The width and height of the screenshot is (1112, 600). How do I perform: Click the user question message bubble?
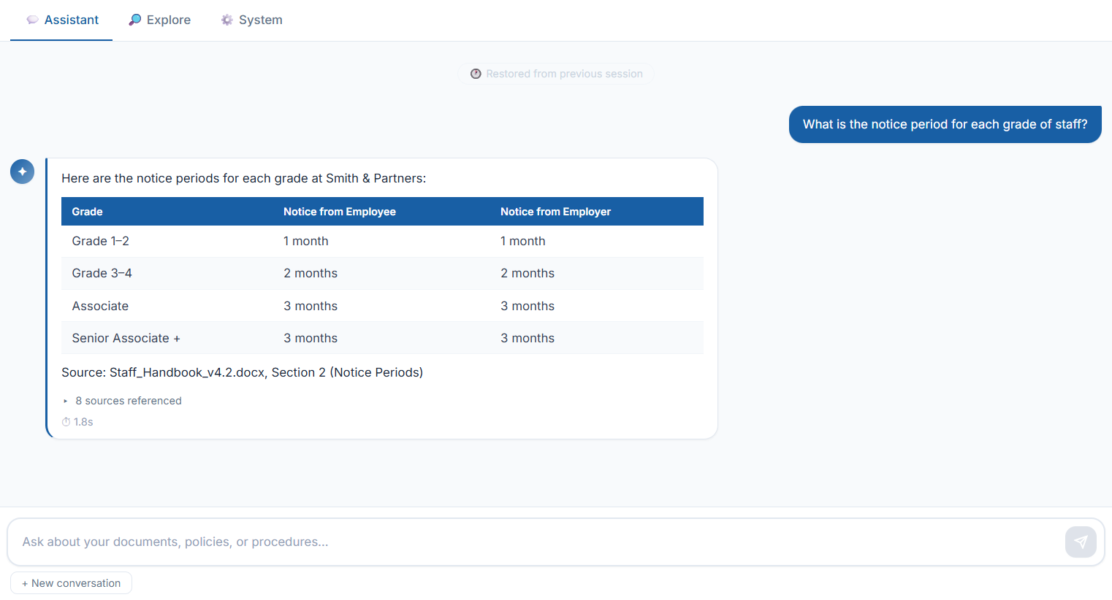point(945,124)
